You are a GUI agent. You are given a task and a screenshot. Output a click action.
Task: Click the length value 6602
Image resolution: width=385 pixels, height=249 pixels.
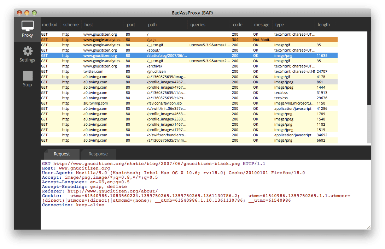[x=321, y=141]
